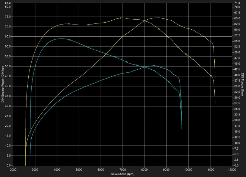Click yellow torque curve peak marker near 7000 rpm

(x=120, y=17)
